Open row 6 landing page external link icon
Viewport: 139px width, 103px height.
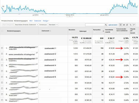click(37, 76)
